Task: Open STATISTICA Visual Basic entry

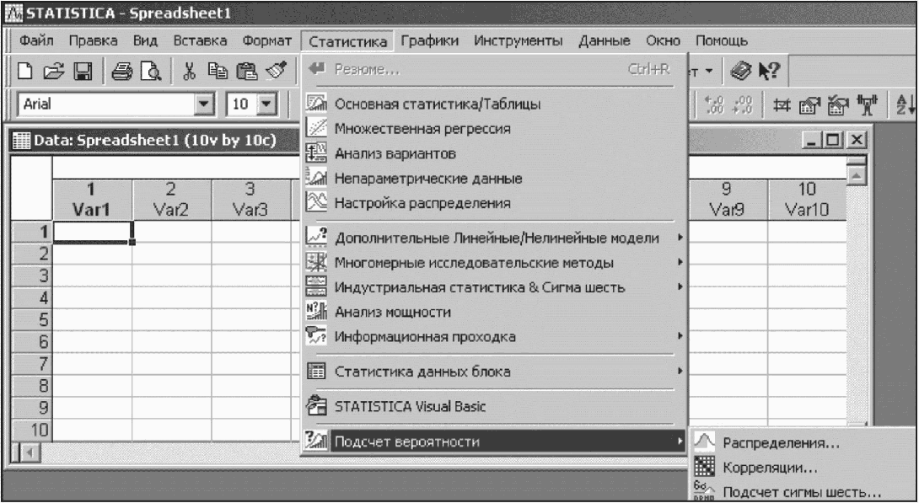Action: pyautogui.click(x=493, y=406)
